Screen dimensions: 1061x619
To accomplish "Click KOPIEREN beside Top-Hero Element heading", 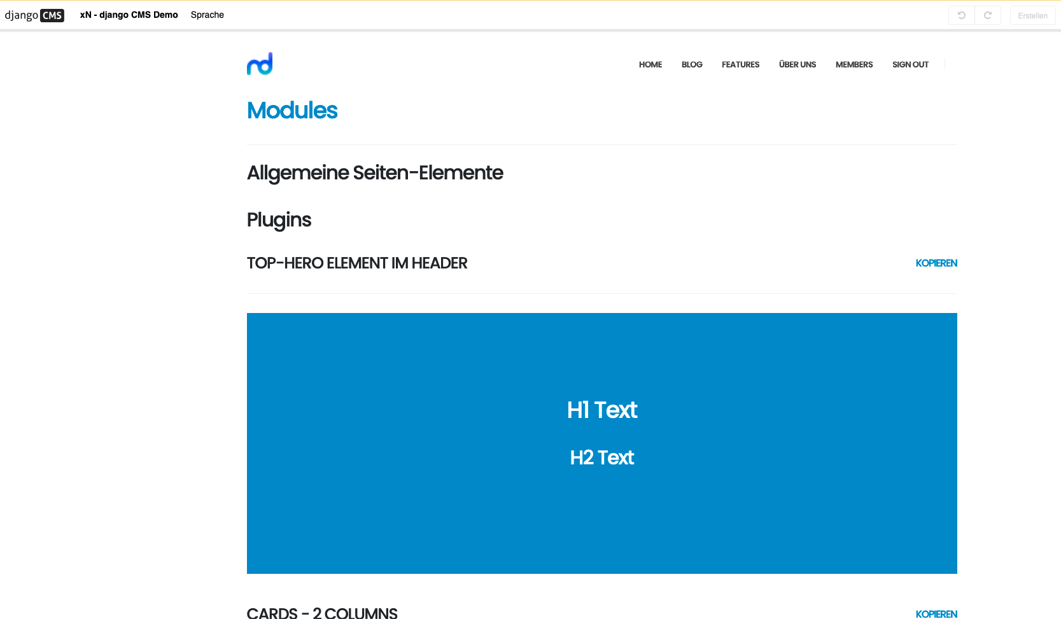I will (936, 263).
